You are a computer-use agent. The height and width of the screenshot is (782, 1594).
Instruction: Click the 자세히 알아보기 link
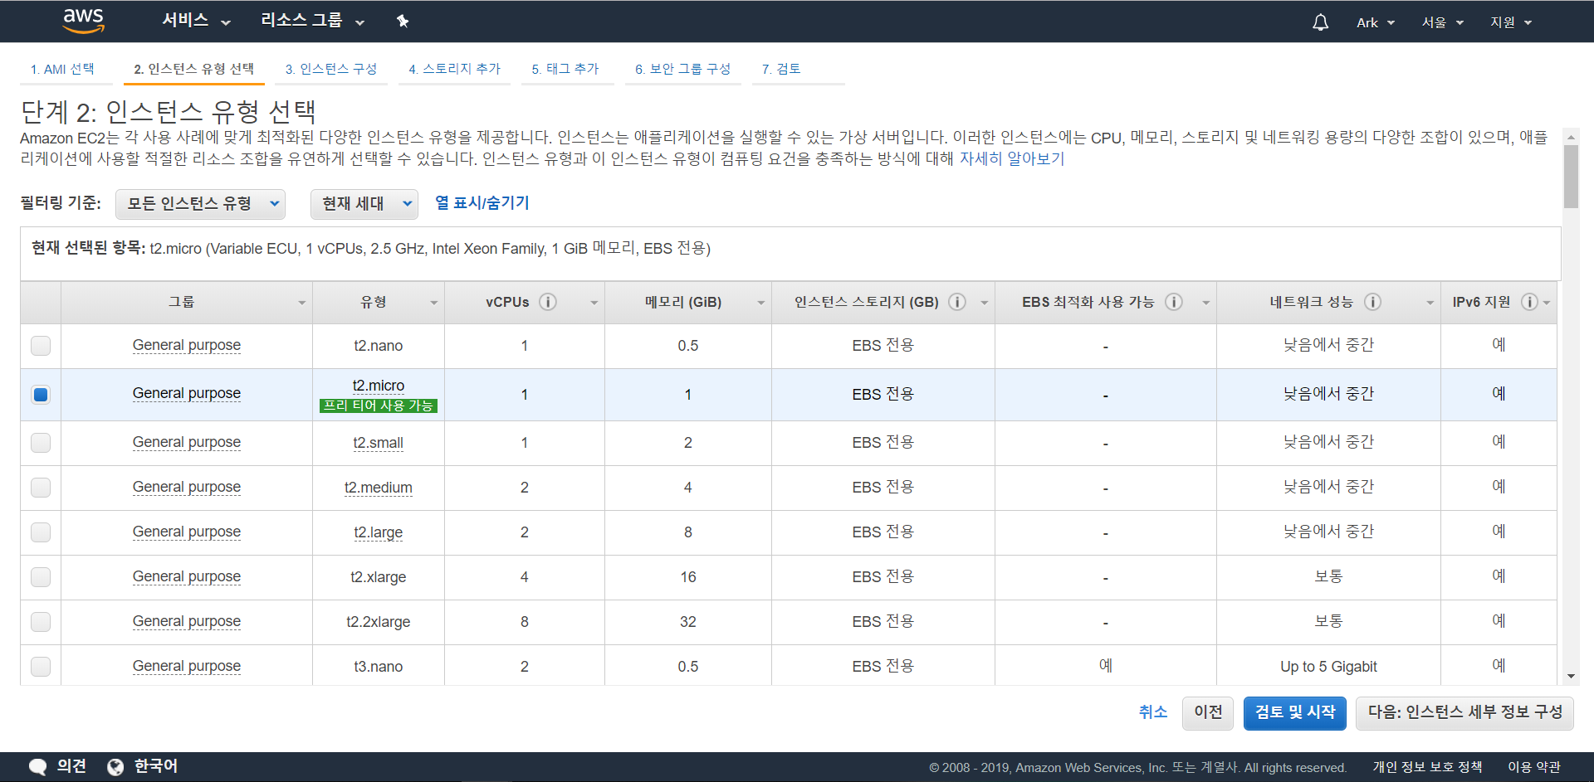[1011, 158]
